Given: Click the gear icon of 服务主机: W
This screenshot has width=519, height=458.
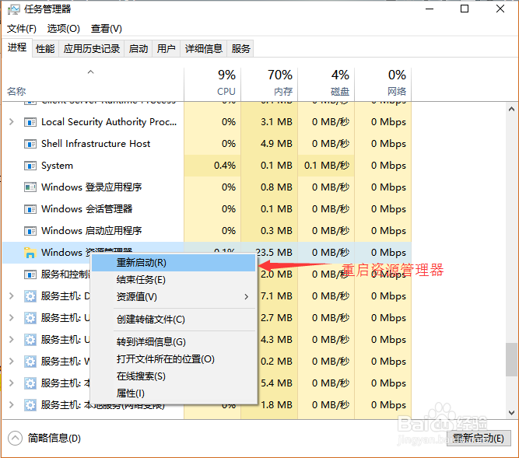Looking at the screenshot, I should point(30,362).
